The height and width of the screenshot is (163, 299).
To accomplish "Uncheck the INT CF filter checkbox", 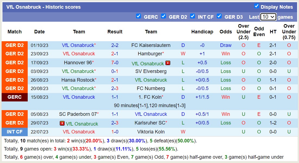I will tap(193, 16).
